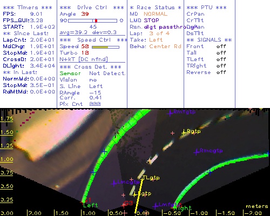This screenshot has width=270, height=216.
Task: Click the yellow Rgtp cross marker
Action: point(184,133)
